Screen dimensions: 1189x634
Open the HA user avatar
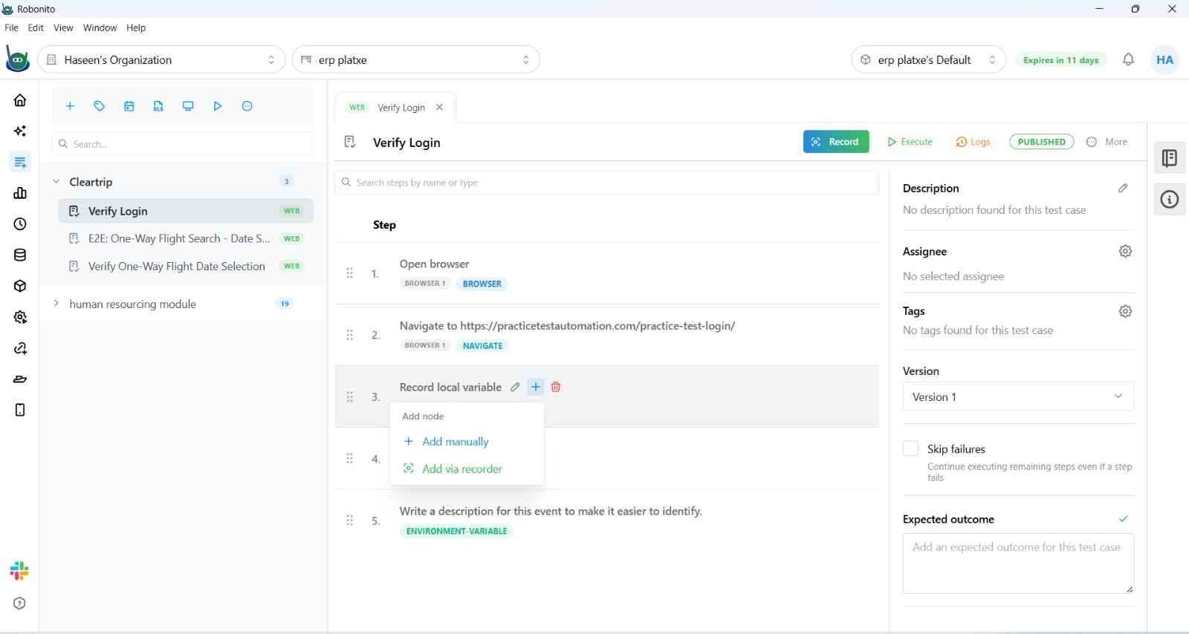click(1164, 59)
